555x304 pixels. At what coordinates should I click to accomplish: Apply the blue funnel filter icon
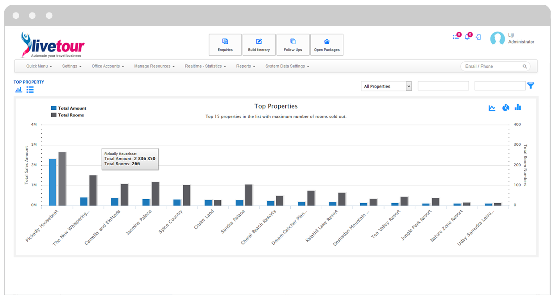point(530,86)
